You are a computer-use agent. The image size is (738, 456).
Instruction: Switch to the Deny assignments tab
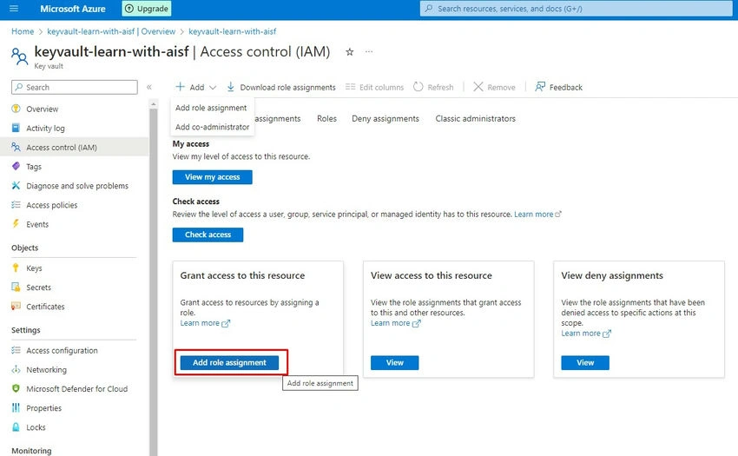[x=385, y=119]
